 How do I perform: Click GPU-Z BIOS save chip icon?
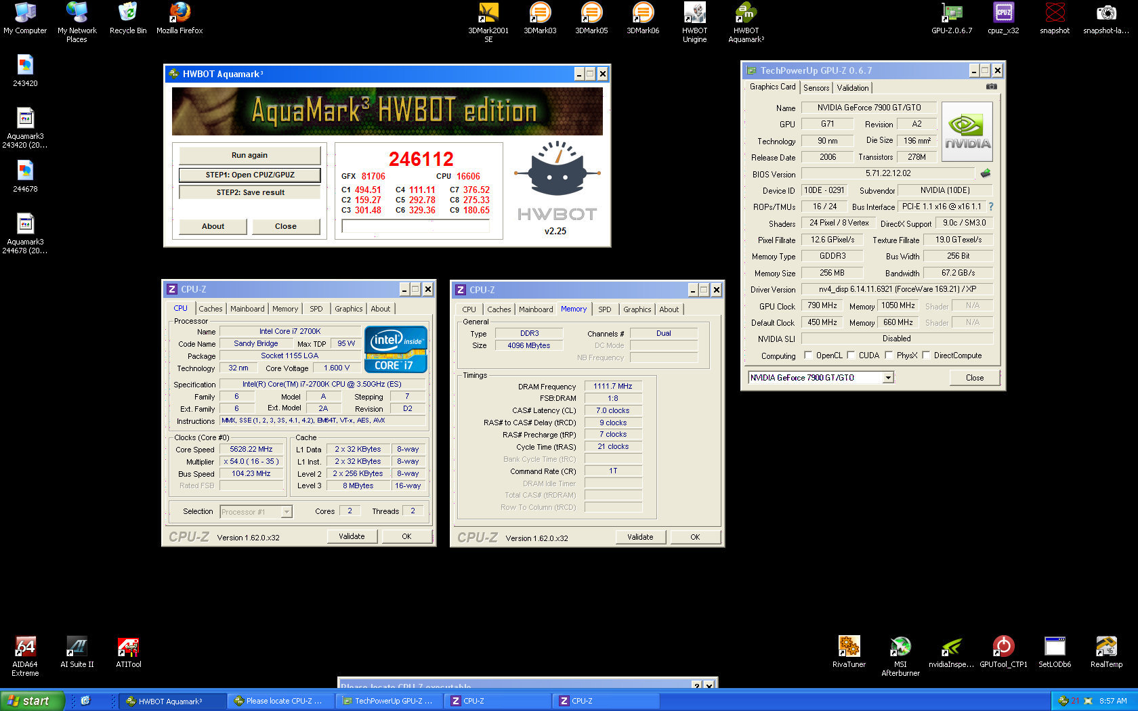986,173
